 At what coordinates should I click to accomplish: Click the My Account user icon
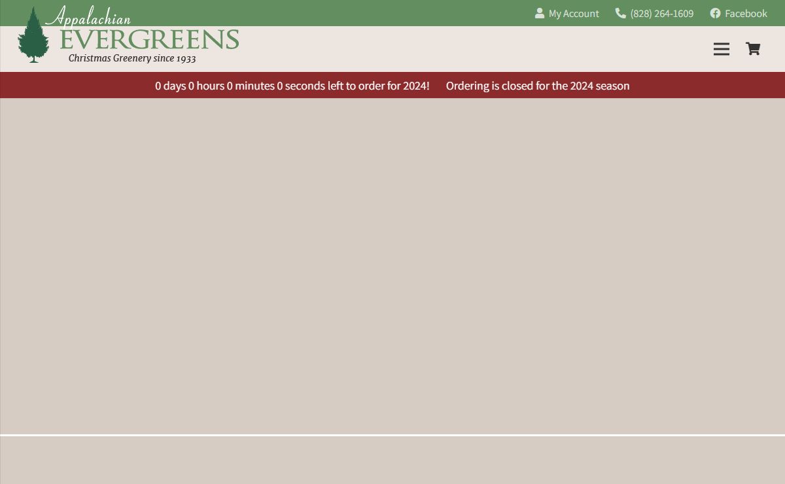click(x=540, y=13)
